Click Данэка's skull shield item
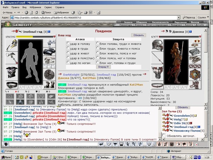 [x=195, y=75]
